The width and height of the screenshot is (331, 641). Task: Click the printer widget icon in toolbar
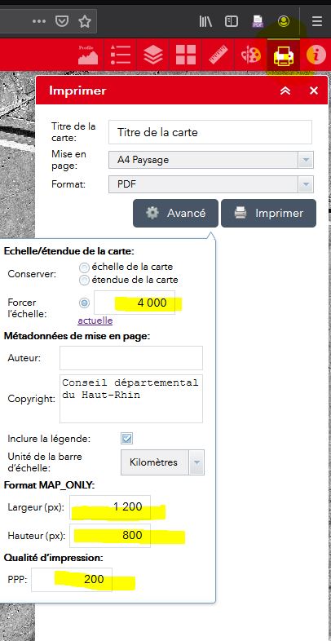click(x=284, y=55)
